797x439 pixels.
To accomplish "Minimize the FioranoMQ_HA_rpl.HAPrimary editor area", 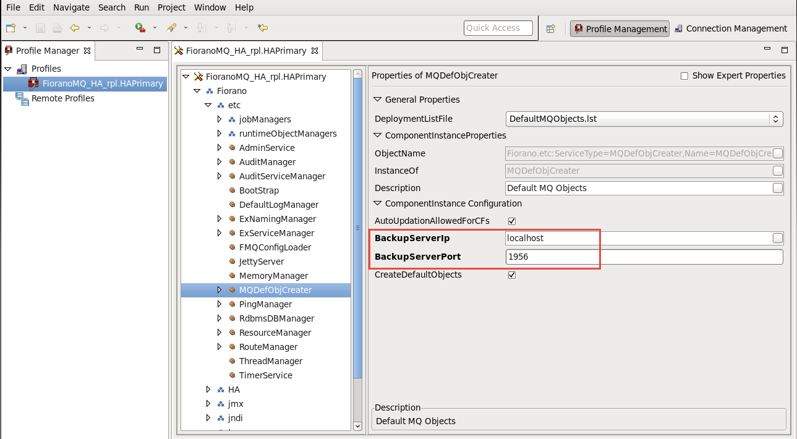I will click(x=767, y=50).
